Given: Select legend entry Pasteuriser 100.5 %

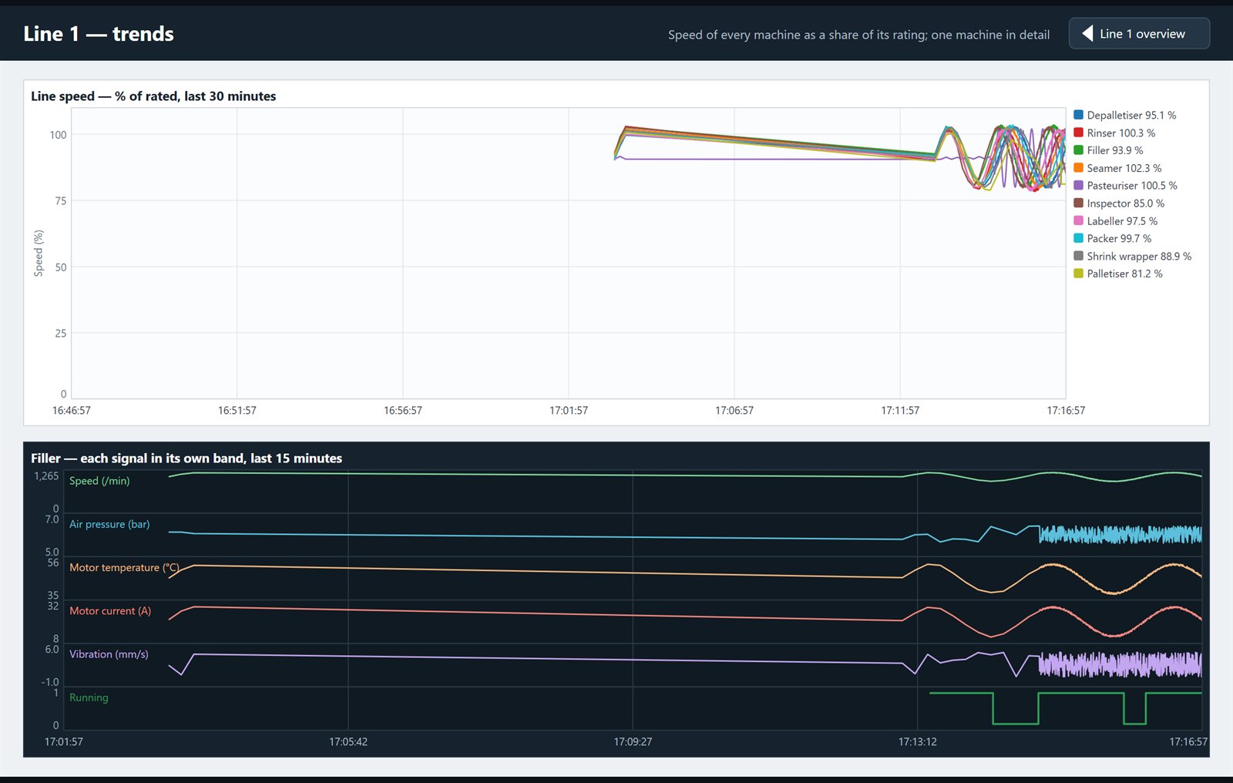Looking at the screenshot, I should pyautogui.click(x=1125, y=185).
